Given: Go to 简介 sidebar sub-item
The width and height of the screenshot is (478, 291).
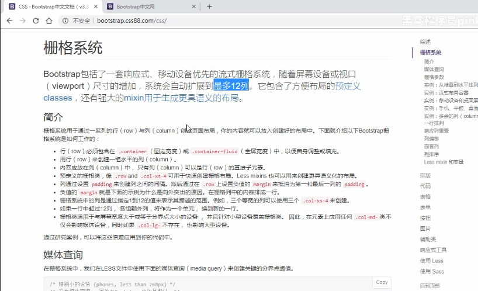Looking at the screenshot, I should (429, 61).
